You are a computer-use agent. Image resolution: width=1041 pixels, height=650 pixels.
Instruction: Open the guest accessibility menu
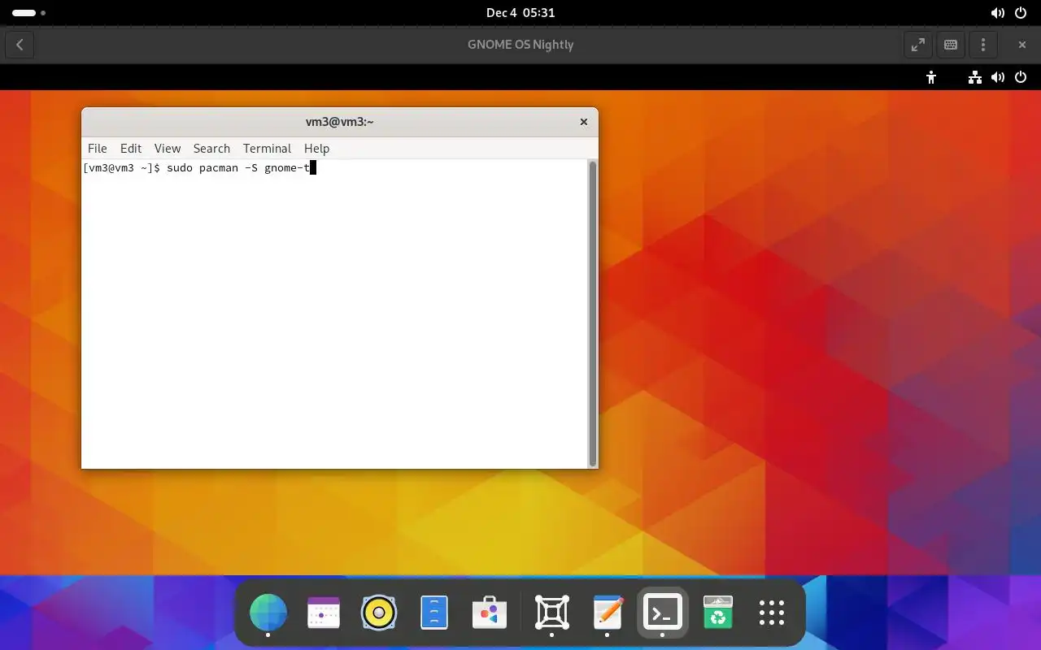931,77
